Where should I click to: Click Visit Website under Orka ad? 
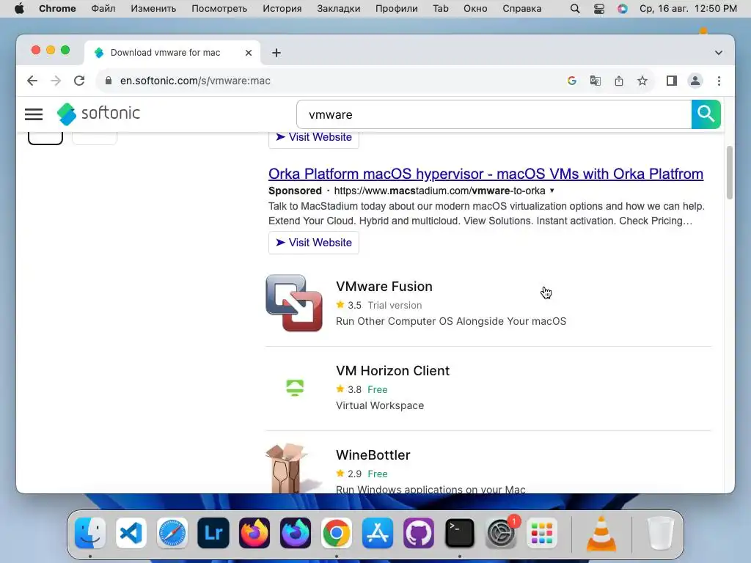click(x=314, y=243)
